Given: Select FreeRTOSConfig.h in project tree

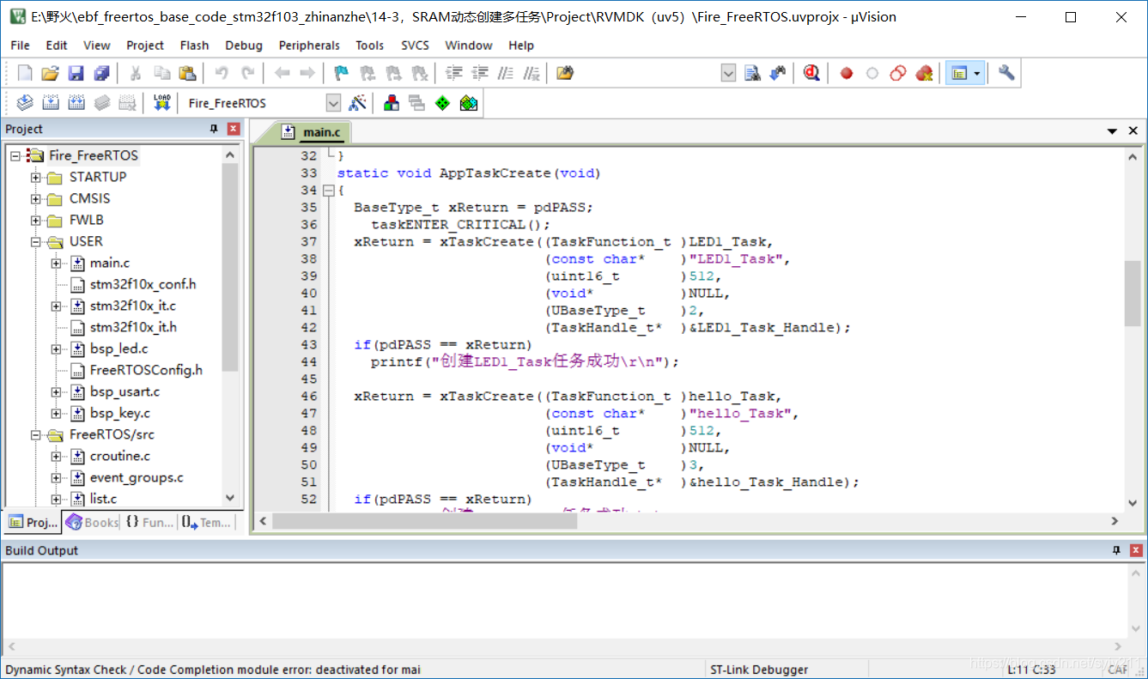Looking at the screenshot, I should coord(146,371).
